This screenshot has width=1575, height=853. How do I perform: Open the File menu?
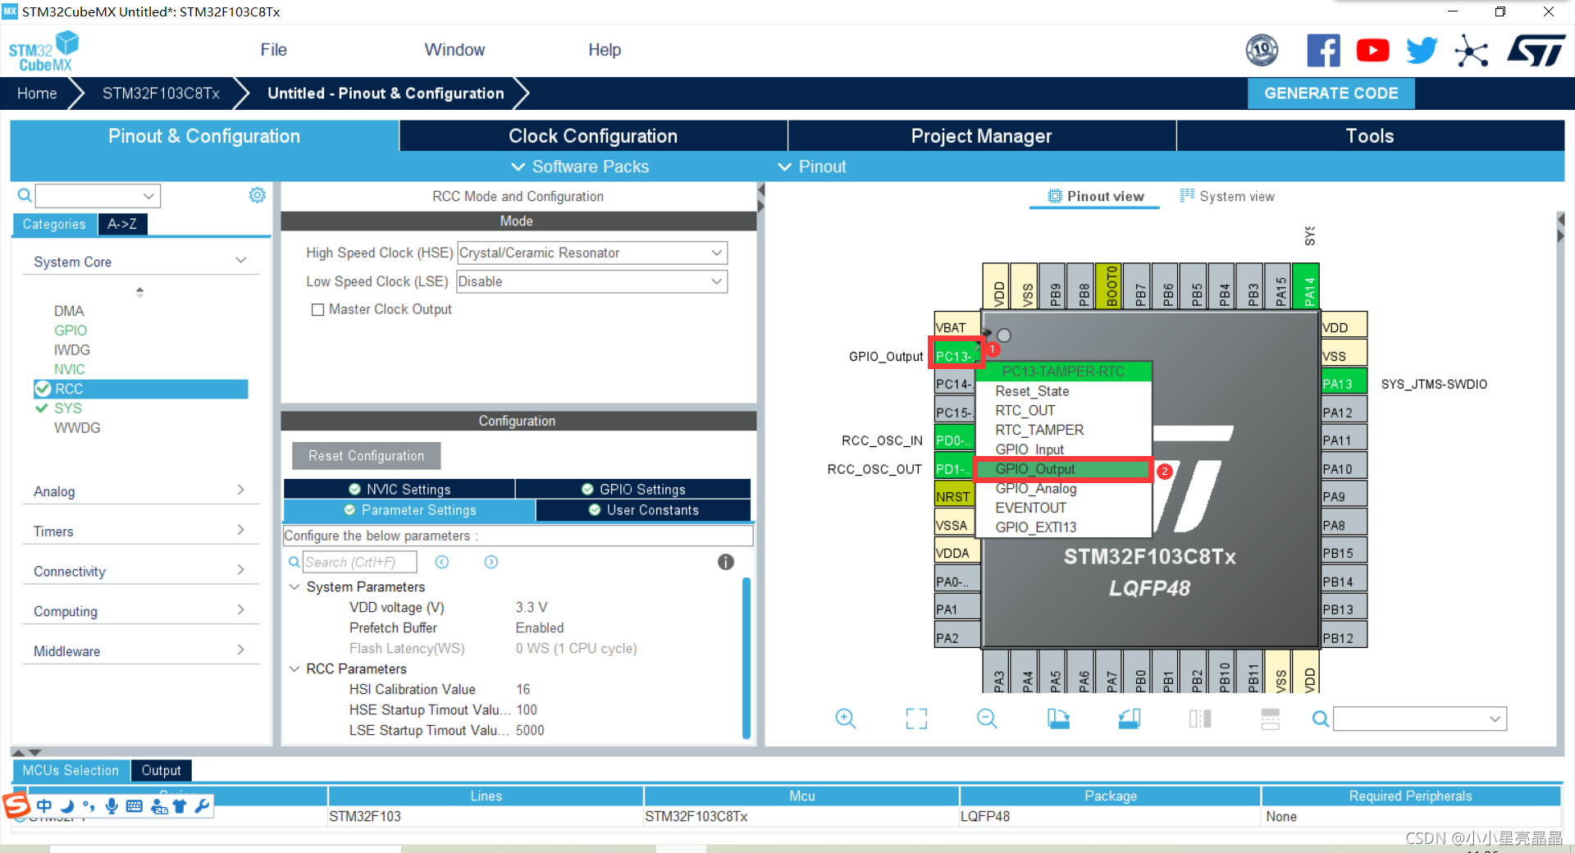pyautogui.click(x=273, y=50)
